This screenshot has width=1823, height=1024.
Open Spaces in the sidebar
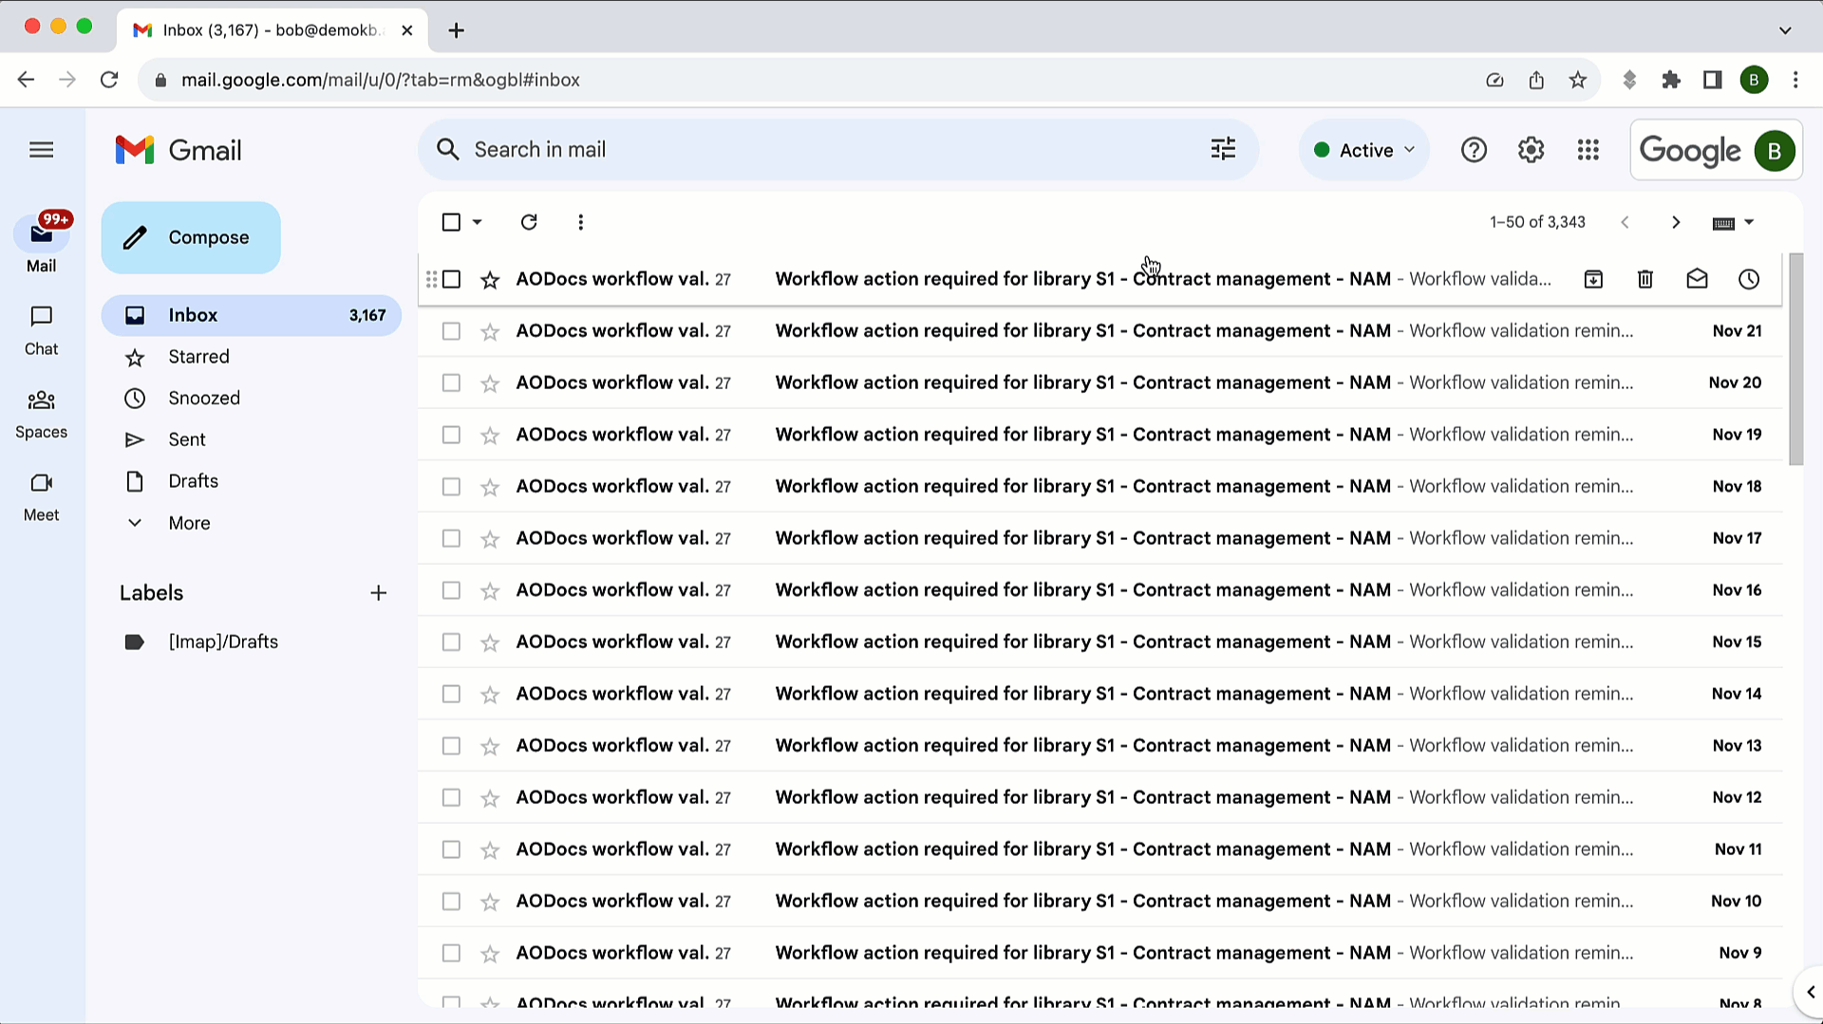[x=41, y=414]
